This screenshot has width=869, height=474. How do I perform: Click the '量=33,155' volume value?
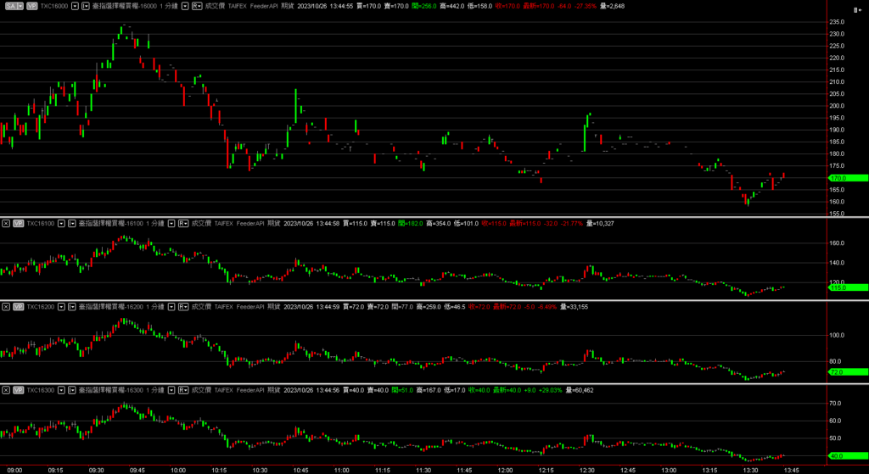coord(575,306)
